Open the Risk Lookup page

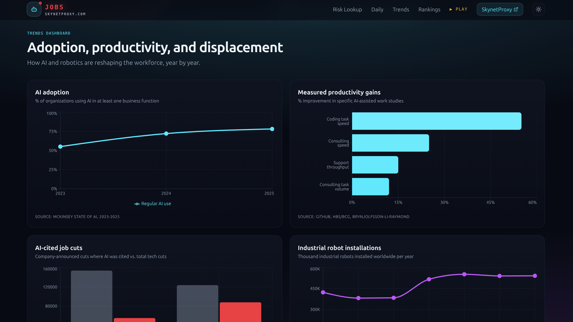(x=347, y=10)
